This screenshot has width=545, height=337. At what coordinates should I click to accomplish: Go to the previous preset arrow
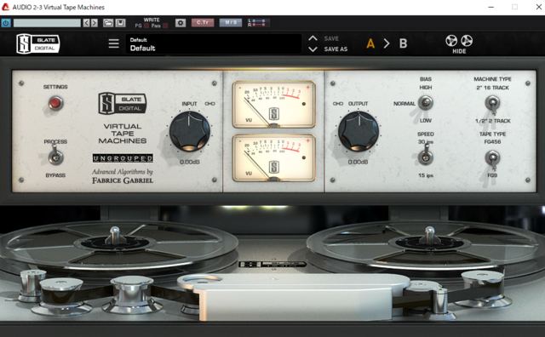click(x=87, y=23)
